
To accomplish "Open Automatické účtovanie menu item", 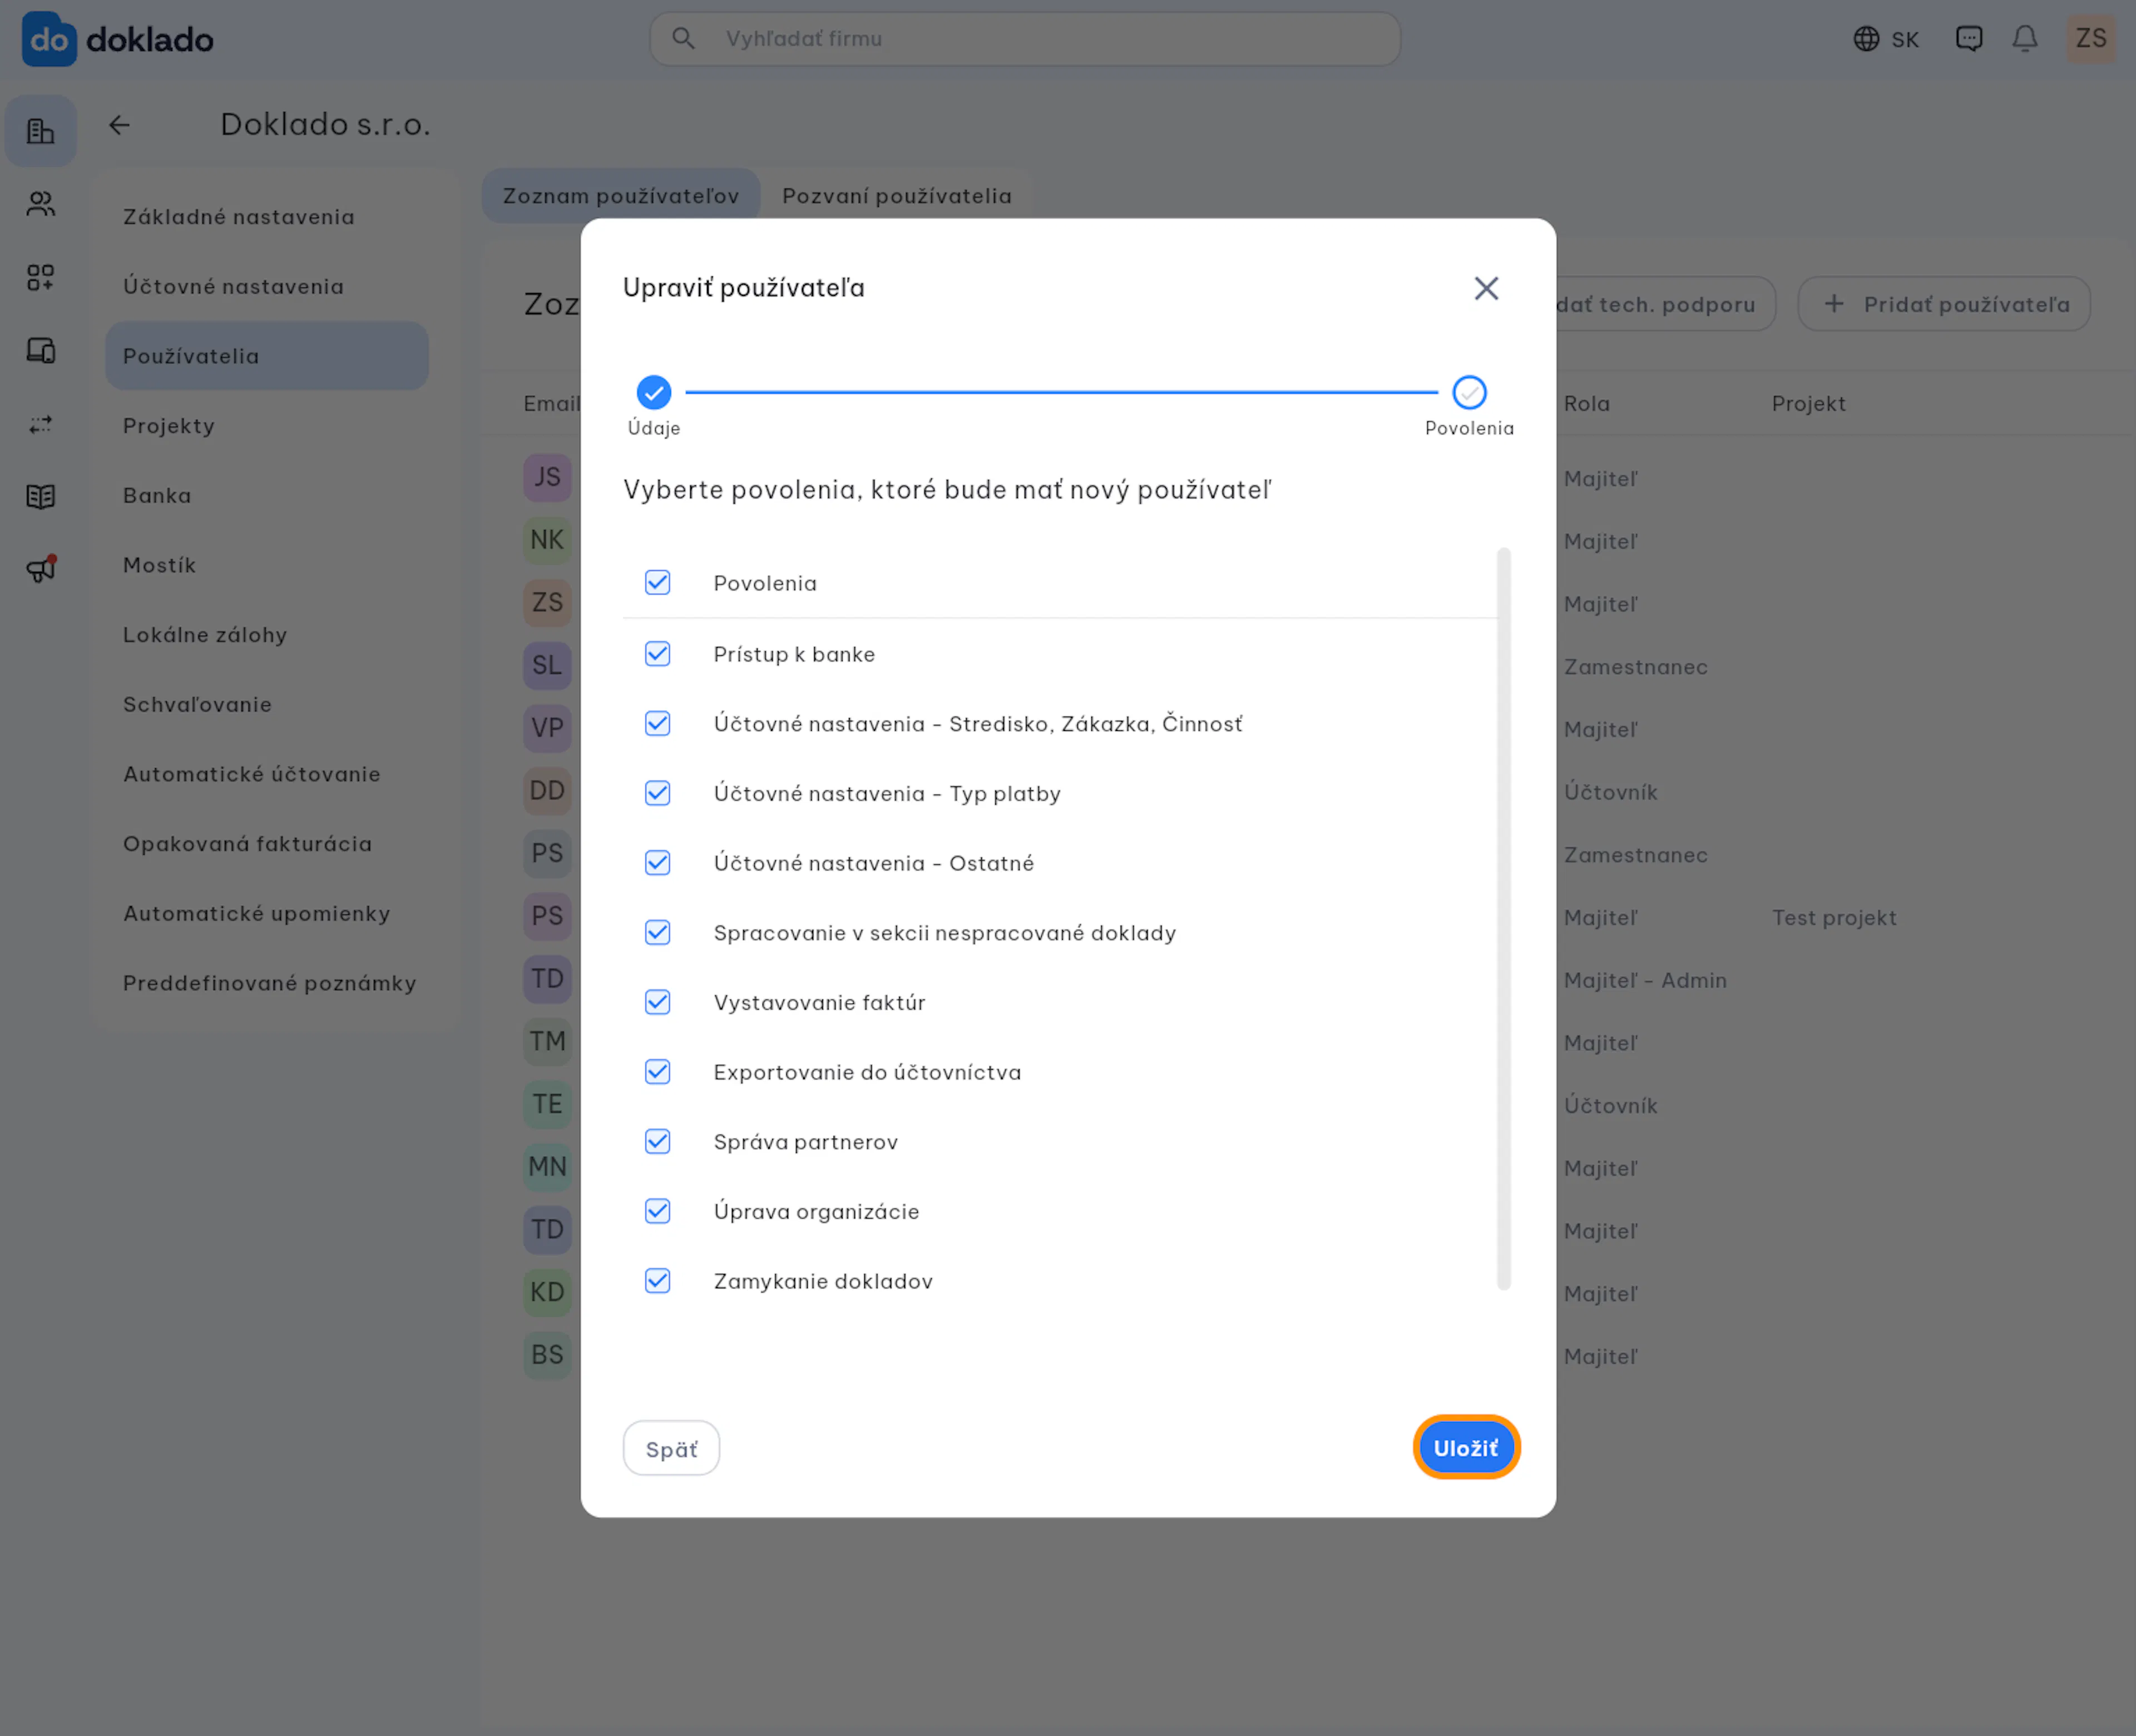I will [x=267, y=774].
